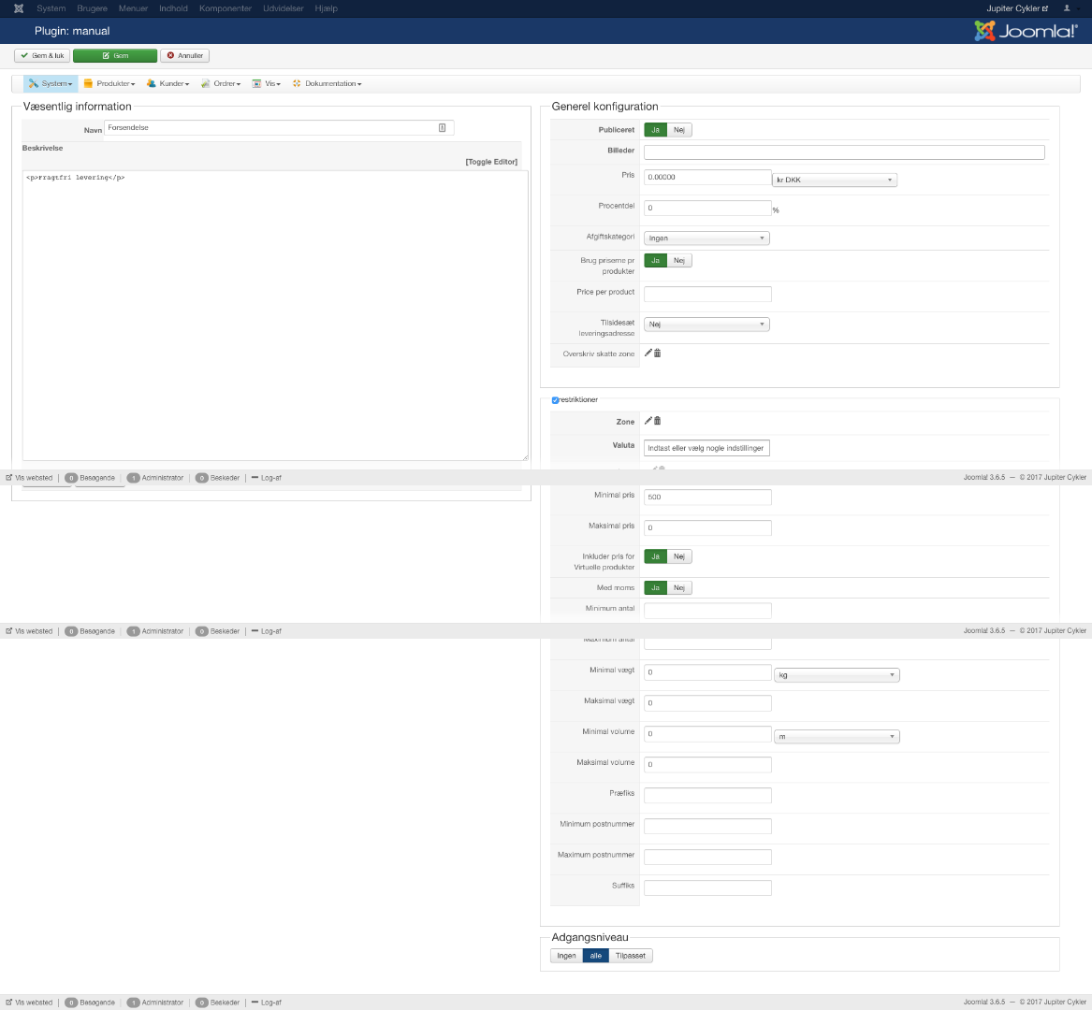This screenshot has height=1010, width=1092.
Task: Click the Minimum postnummer field
Action: click(x=707, y=827)
